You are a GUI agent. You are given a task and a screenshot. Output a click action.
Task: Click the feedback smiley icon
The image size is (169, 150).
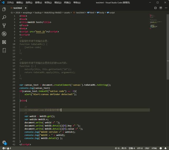tap(161, 148)
